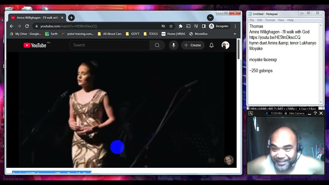
Task: Click the channel watermark thumbnail on video
Action: 229,160
